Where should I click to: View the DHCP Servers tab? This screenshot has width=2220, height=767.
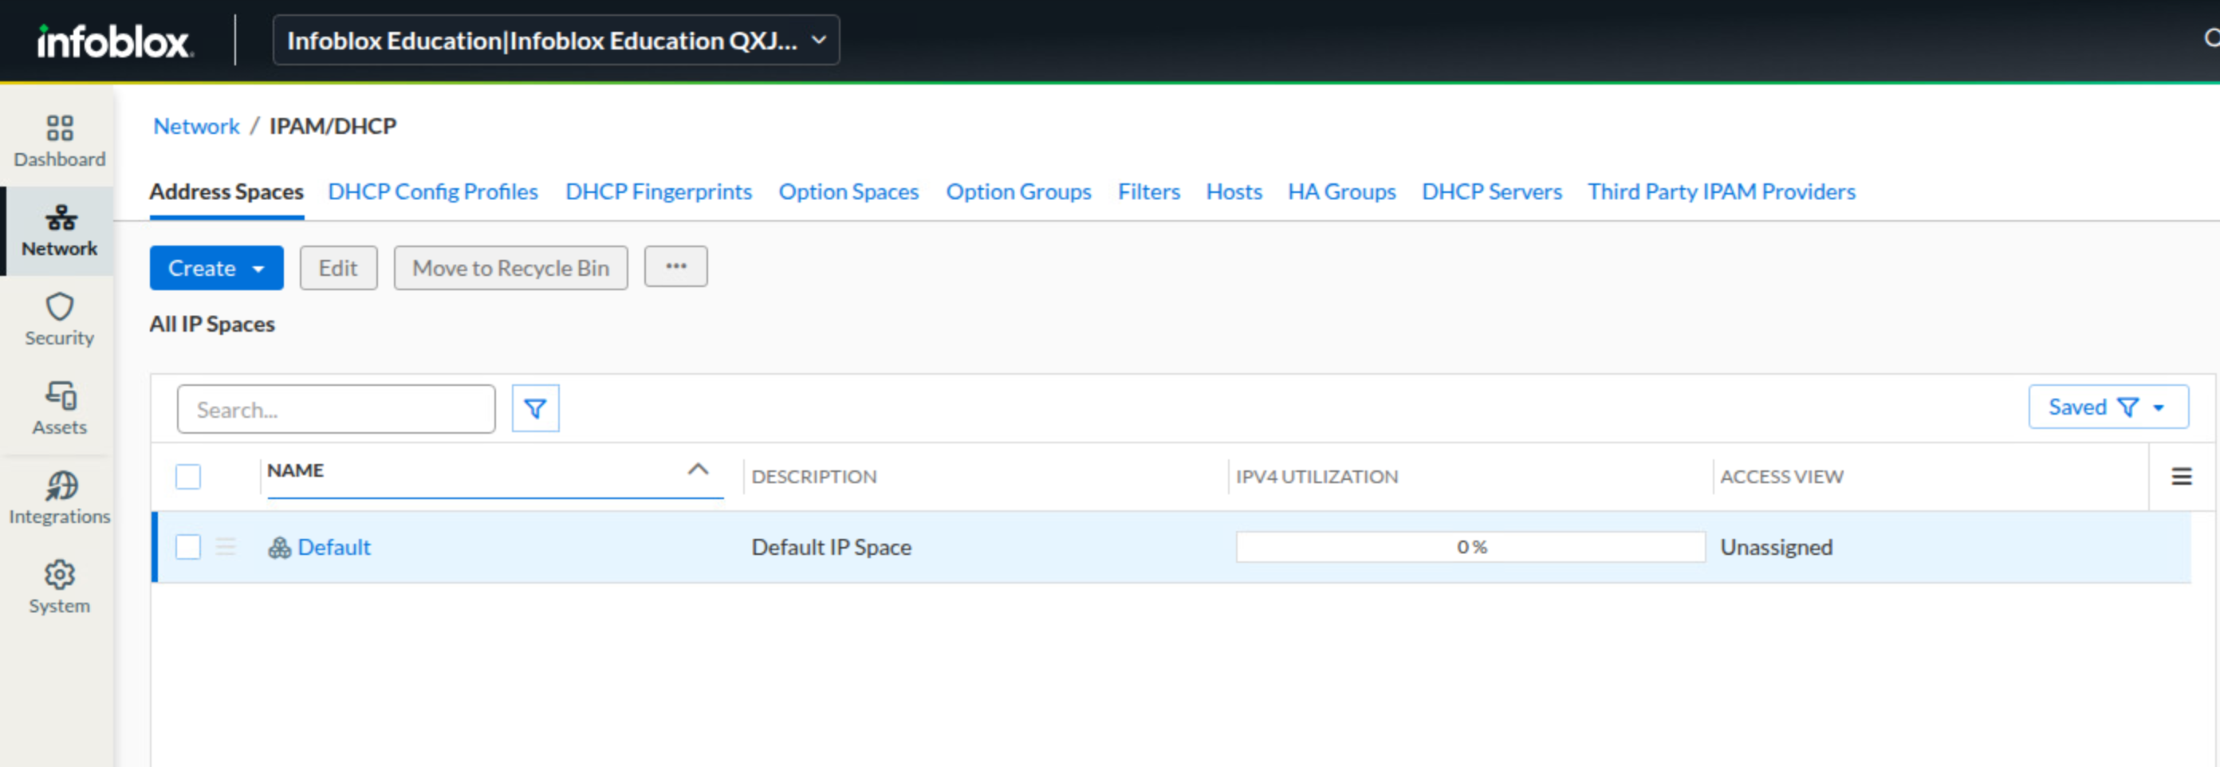point(1492,191)
